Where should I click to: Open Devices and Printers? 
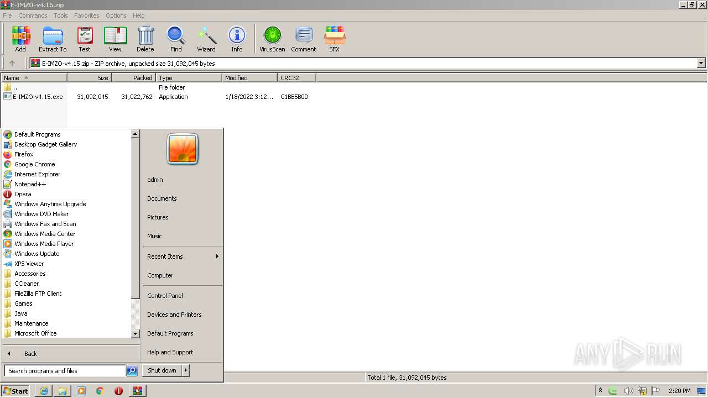pyautogui.click(x=174, y=315)
